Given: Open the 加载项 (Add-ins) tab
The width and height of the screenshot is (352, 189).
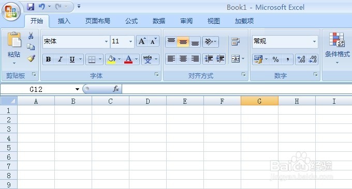Looking at the screenshot, I should point(244,21).
